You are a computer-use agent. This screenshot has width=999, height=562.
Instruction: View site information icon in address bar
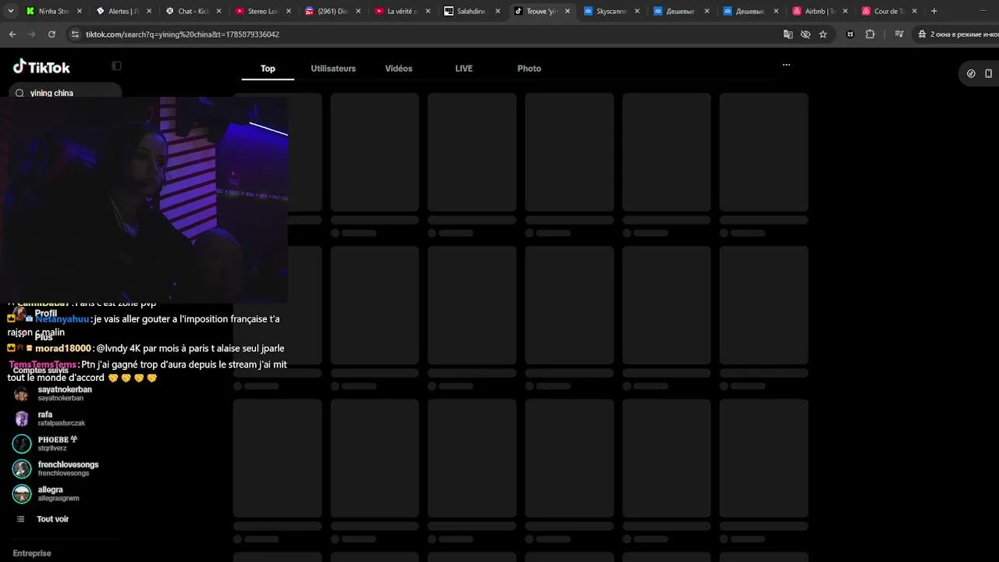click(75, 34)
